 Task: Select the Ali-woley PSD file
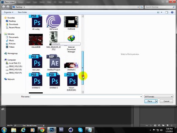(x=36, y=22)
